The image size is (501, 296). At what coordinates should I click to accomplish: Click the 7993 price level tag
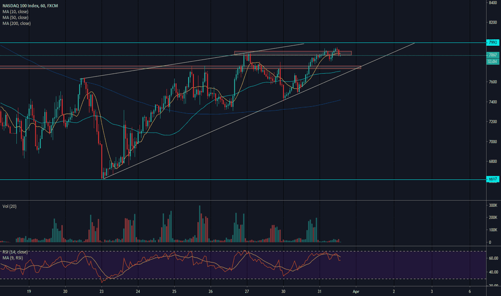coord(492,43)
